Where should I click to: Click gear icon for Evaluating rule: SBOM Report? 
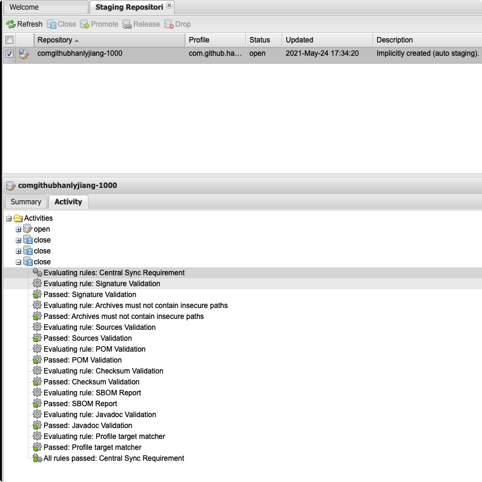coord(37,392)
